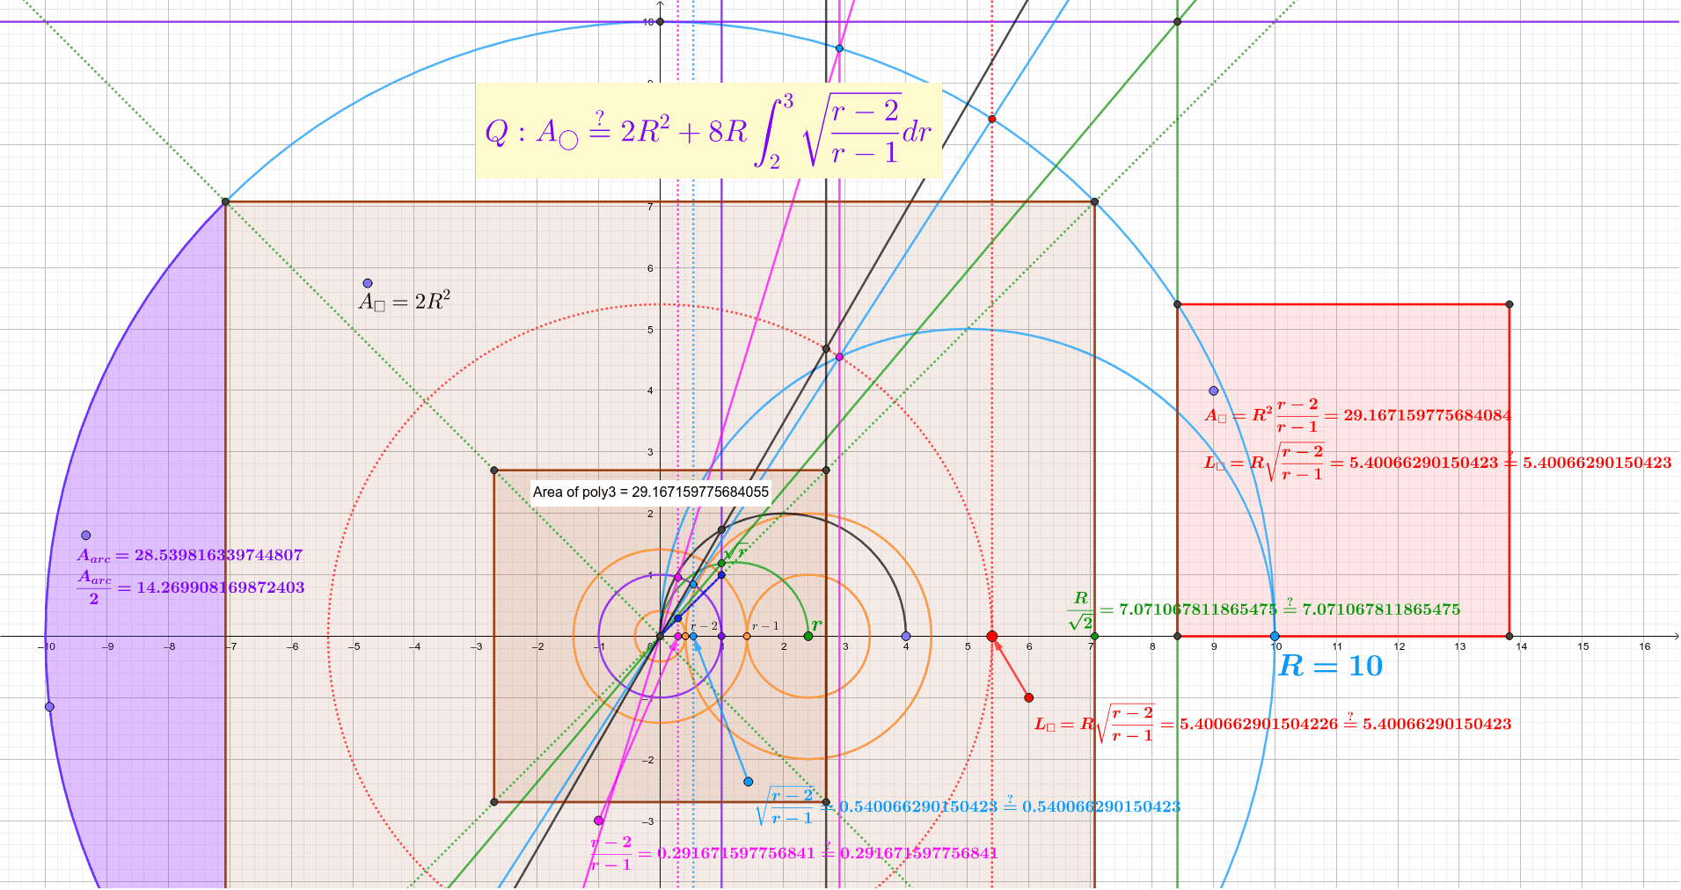Select blue point at the blue arrow's tail
The width and height of the screenshot is (1681, 890).
[x=748, y=781]
